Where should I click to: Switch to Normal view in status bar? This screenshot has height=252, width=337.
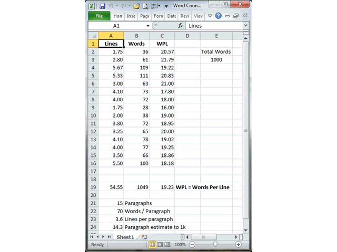tap(152, 245)
